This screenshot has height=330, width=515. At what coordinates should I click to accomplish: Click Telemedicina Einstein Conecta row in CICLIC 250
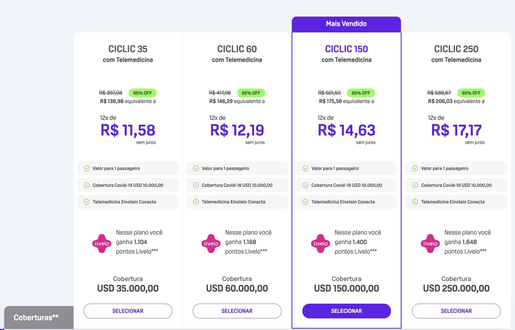coord(456,202)
